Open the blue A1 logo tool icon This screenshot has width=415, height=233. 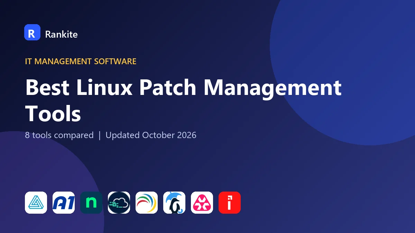64,203
